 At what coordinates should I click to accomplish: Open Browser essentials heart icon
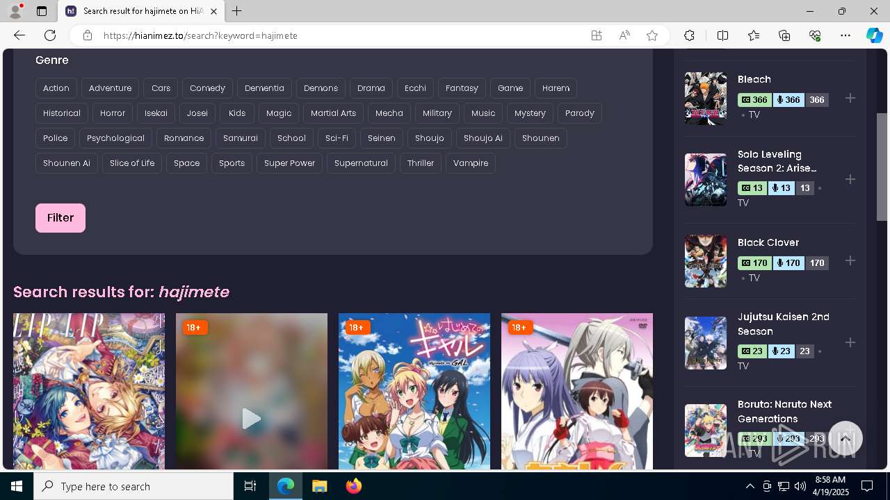(x=815, y=35)
